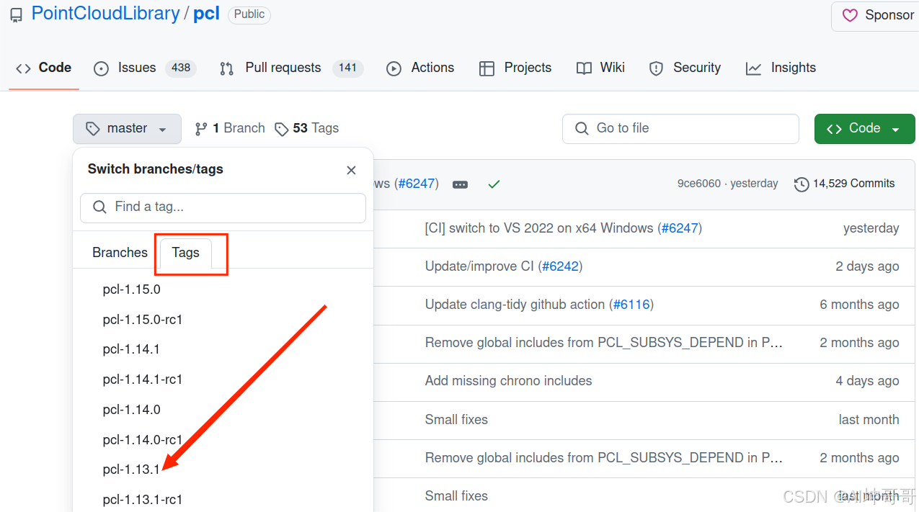Switch to the Branches tab in popup
Viewport: 919px width, 512px height.
coord(120,253)
